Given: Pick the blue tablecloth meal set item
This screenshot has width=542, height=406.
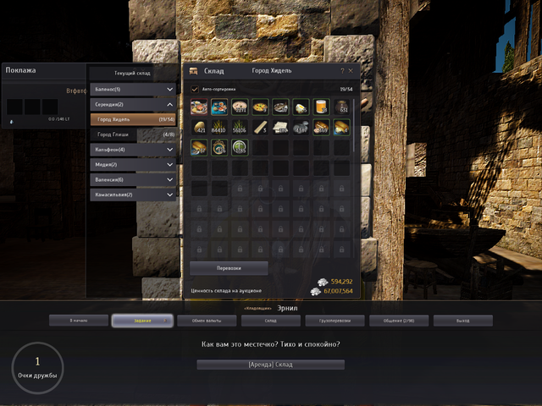Looking at the screenshot, I should coord(219,107).
